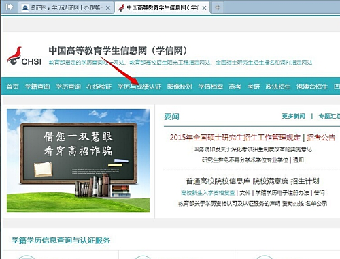Image resolution: width=340 pixels, height=259 pixels.
Task: Open a new tab with the plus button
Action: click(x=218, y=7)
